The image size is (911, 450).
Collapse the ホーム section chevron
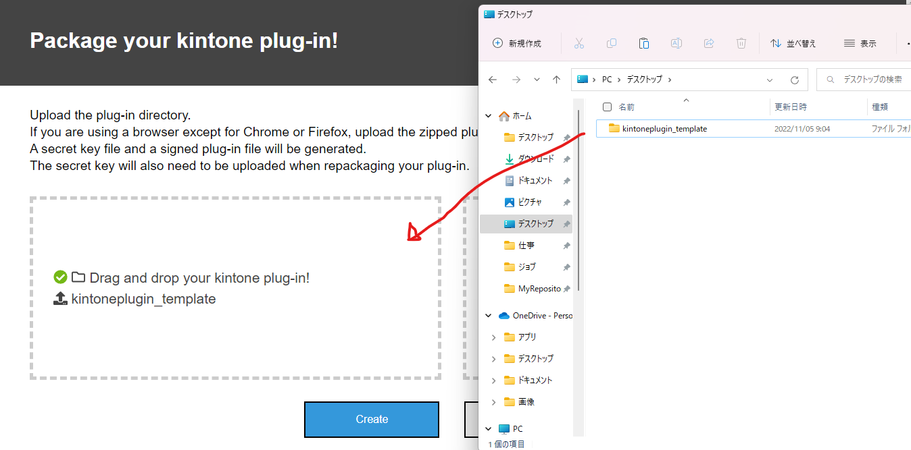pyautogui.click(x=489, y=116)
